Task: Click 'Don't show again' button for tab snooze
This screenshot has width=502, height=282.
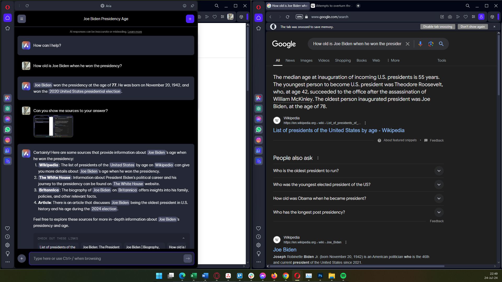Action: point(473,27)
